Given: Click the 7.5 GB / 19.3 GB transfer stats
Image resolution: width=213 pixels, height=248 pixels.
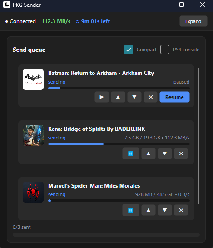Looking at the screenshot, I should pyautogui.click(x=157, y=138).
